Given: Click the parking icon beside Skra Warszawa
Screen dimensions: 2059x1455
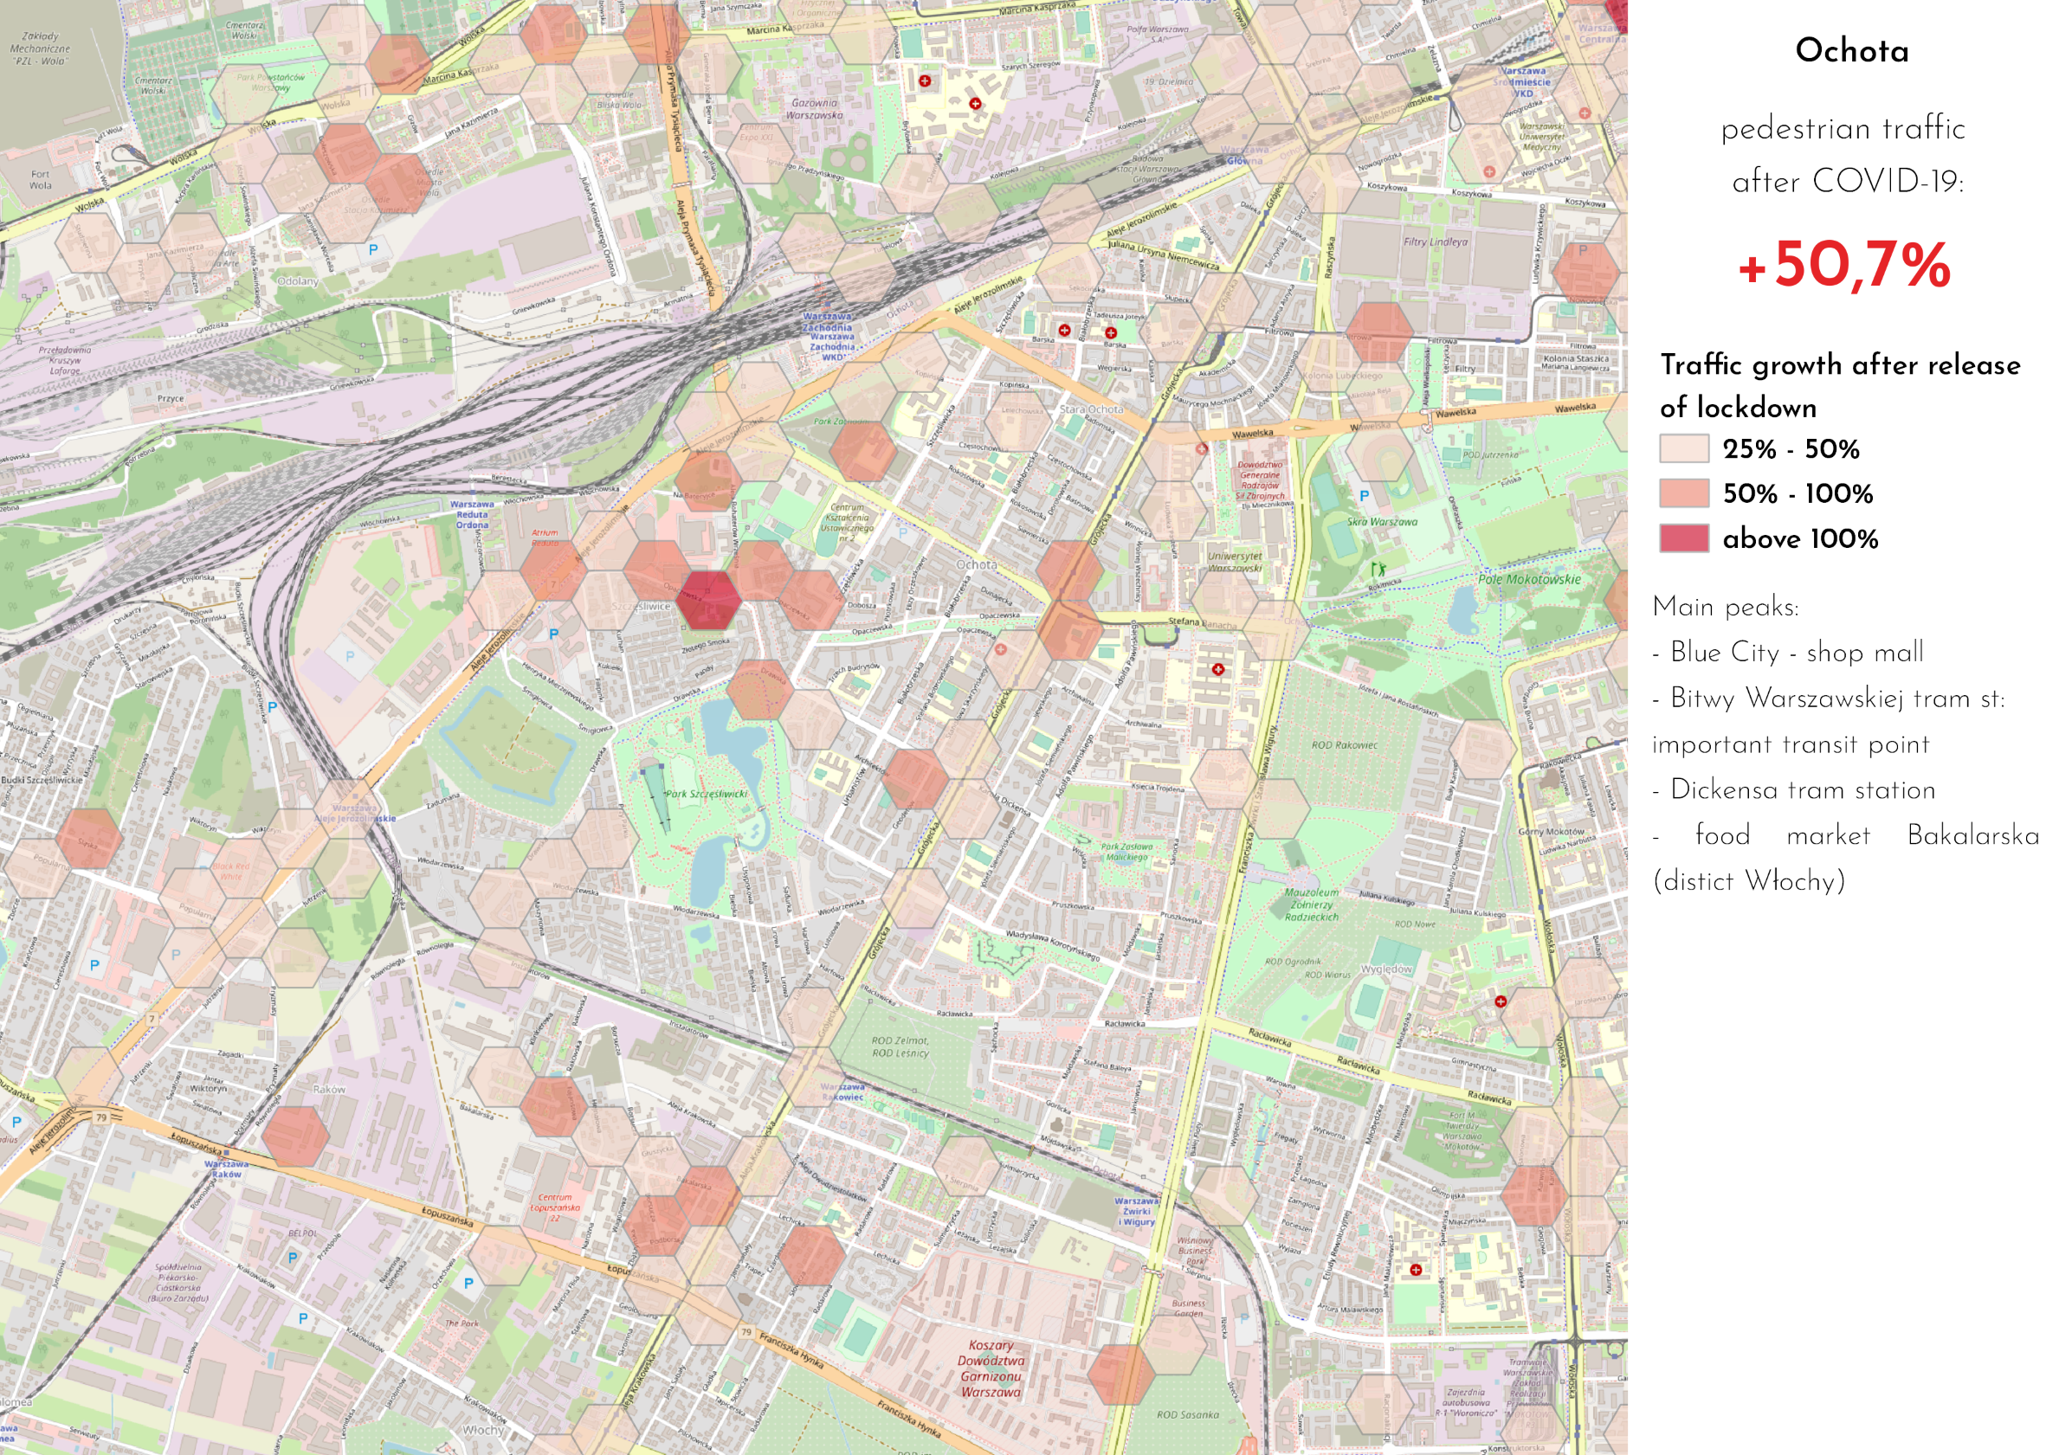Looking at the screenshot, I should point(1364,496).
